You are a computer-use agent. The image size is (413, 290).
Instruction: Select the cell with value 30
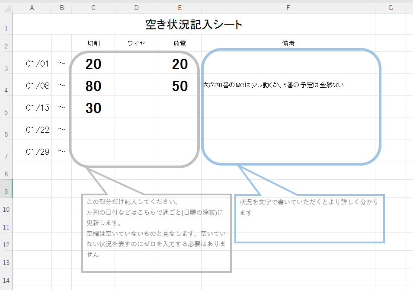click(x=93, y=108)
